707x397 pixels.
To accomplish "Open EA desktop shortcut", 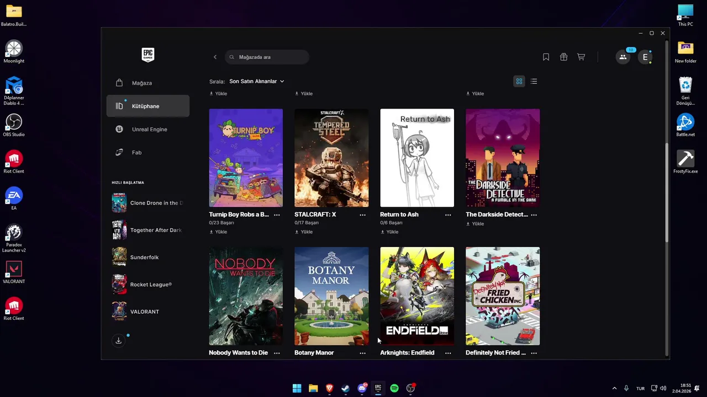I will (x=14, y=199).
